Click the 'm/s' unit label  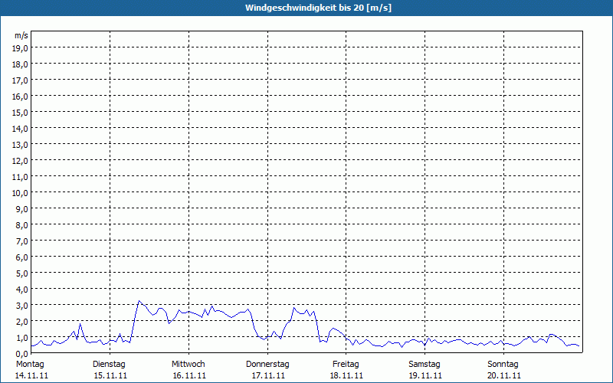(x=21, y=35)
